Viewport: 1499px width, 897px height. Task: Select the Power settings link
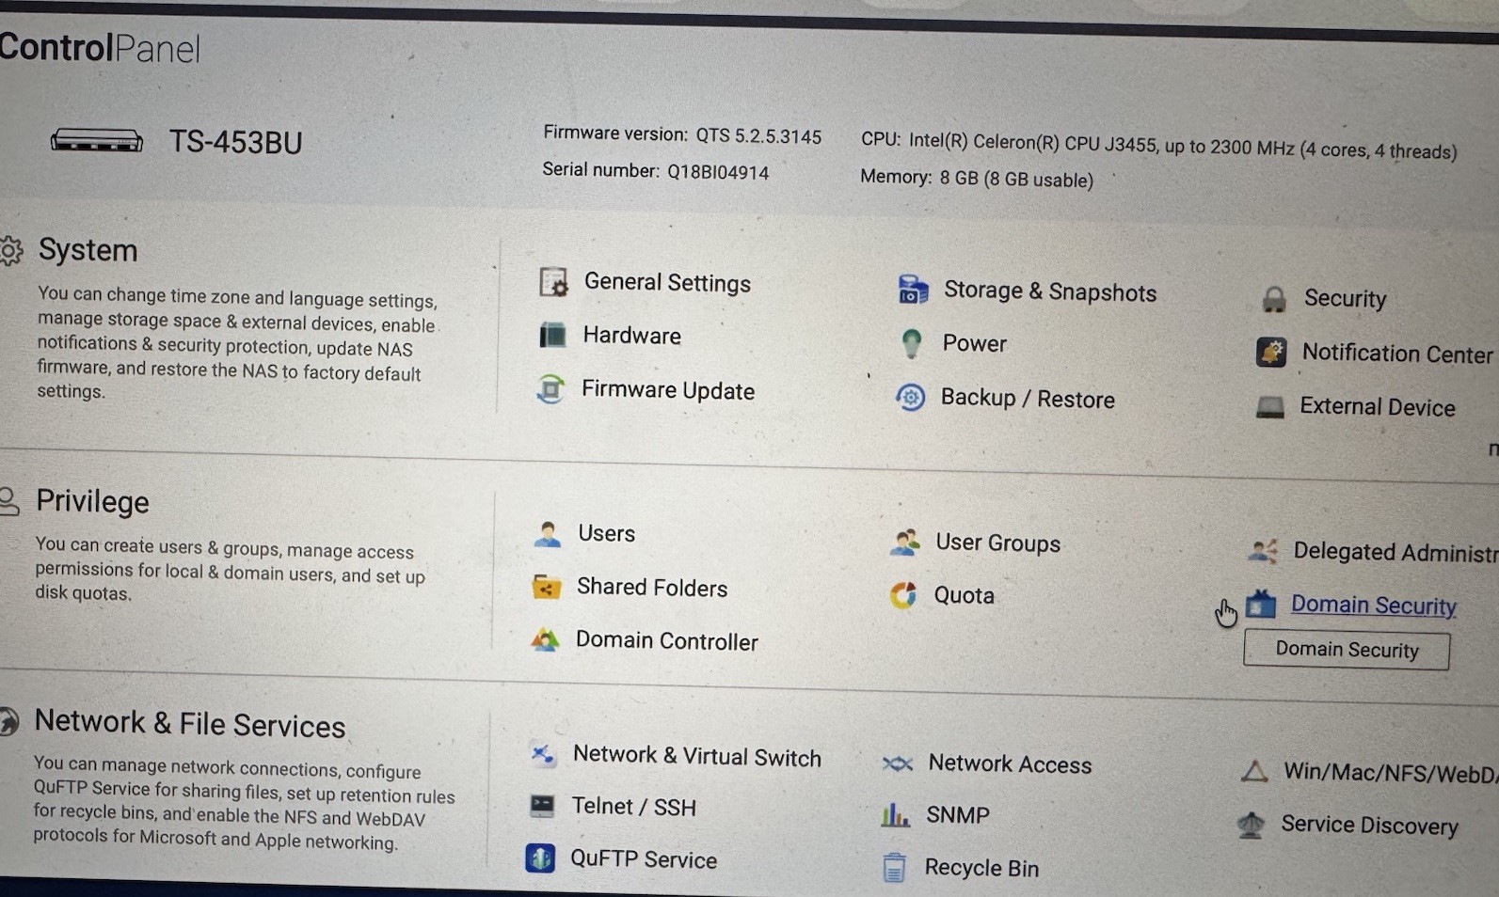click(x=974, y=343)
